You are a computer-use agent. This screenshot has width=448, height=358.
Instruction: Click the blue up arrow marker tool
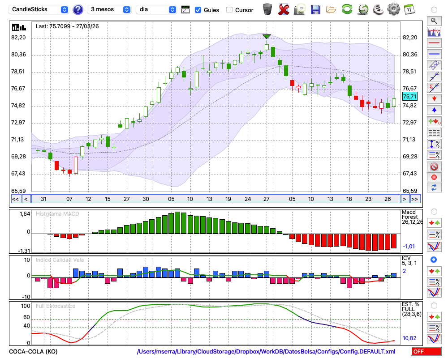pyautogui.click(x=433, y=110)
